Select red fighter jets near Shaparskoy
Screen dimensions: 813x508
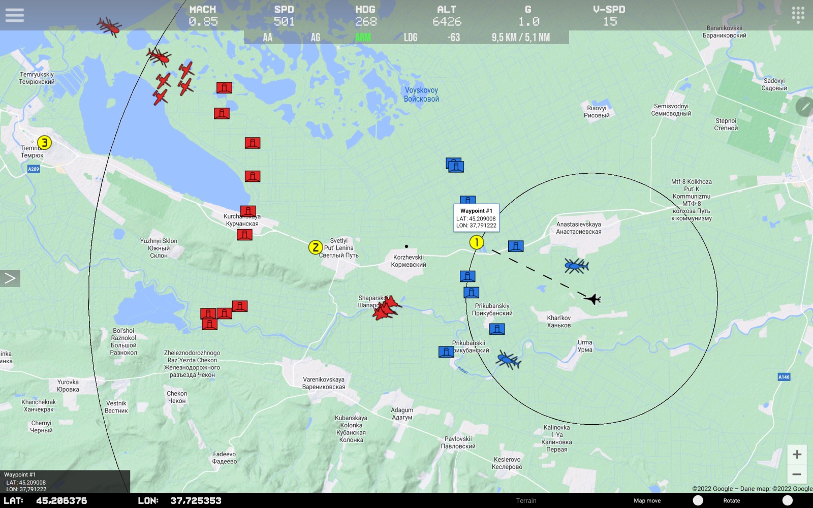(387, 308)
